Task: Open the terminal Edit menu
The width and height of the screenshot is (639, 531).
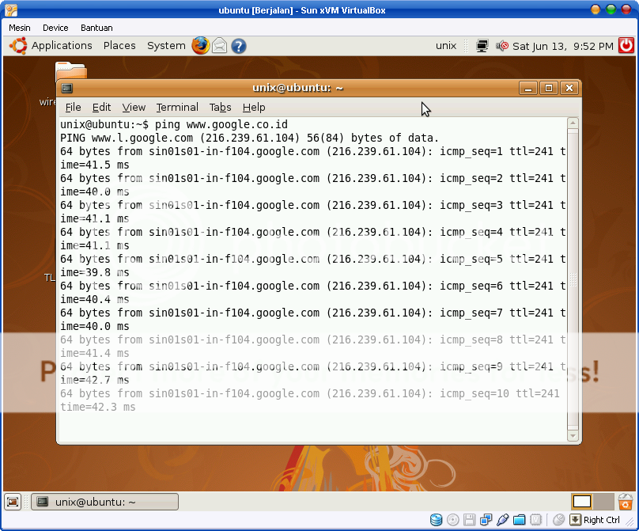Action: (101, 108)
